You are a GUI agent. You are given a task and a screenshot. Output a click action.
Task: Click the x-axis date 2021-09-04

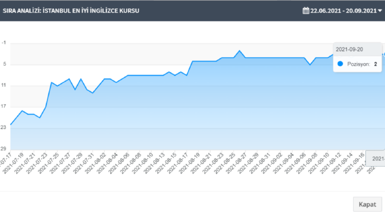[x=284, y=163]
